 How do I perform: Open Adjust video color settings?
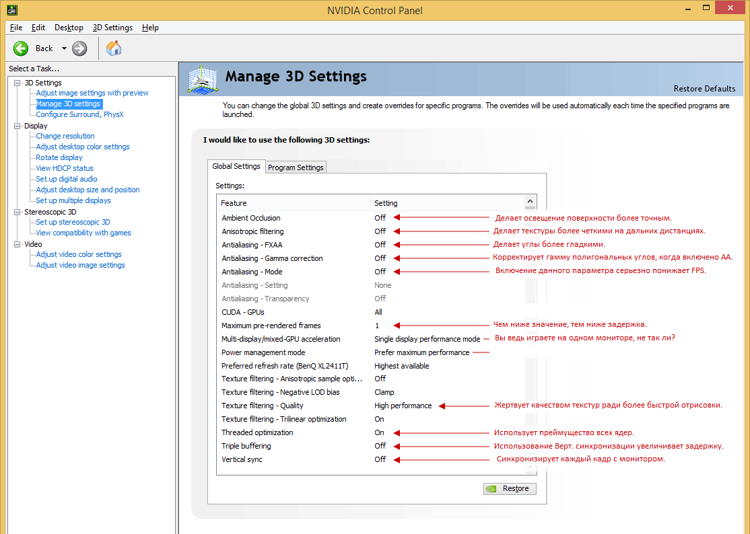coord(79,255)
